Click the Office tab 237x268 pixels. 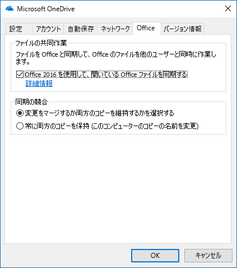[x=147, y=28]
